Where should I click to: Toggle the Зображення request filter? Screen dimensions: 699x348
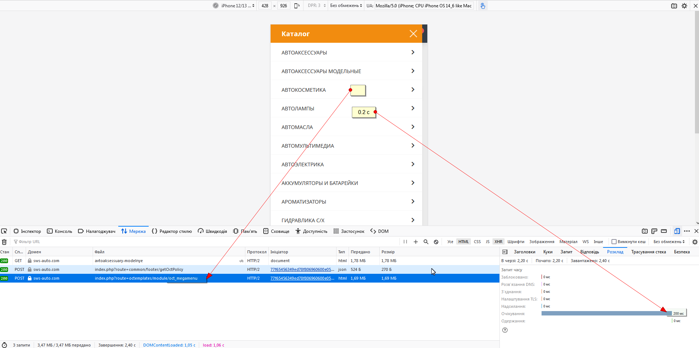coord(542,242)
